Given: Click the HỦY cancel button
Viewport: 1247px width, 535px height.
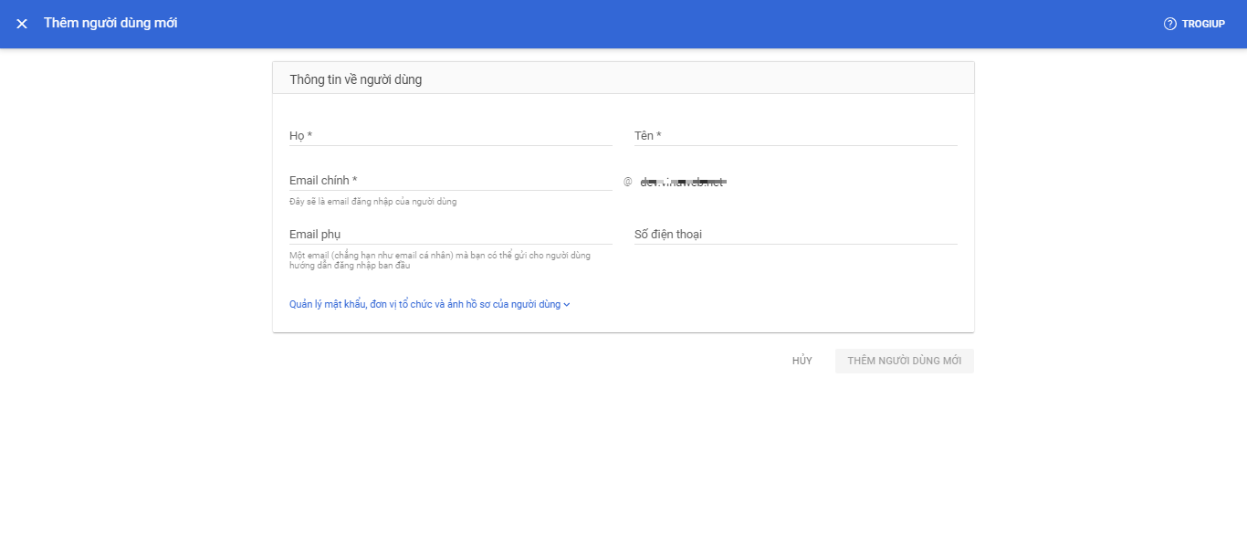Looking at the screenshot, I should pyautogui.click(x=802, y=362).
